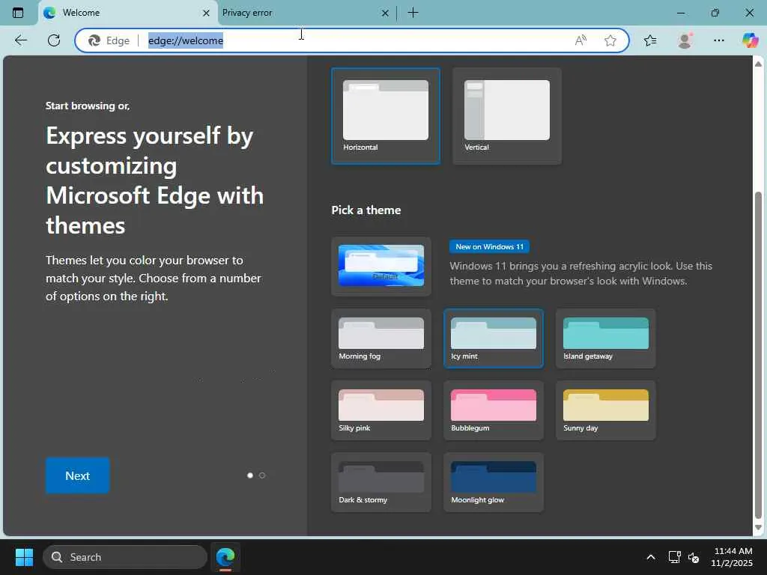Click the Next button
The width and height of the screenshot is (767, 575).
pos(77,475)
